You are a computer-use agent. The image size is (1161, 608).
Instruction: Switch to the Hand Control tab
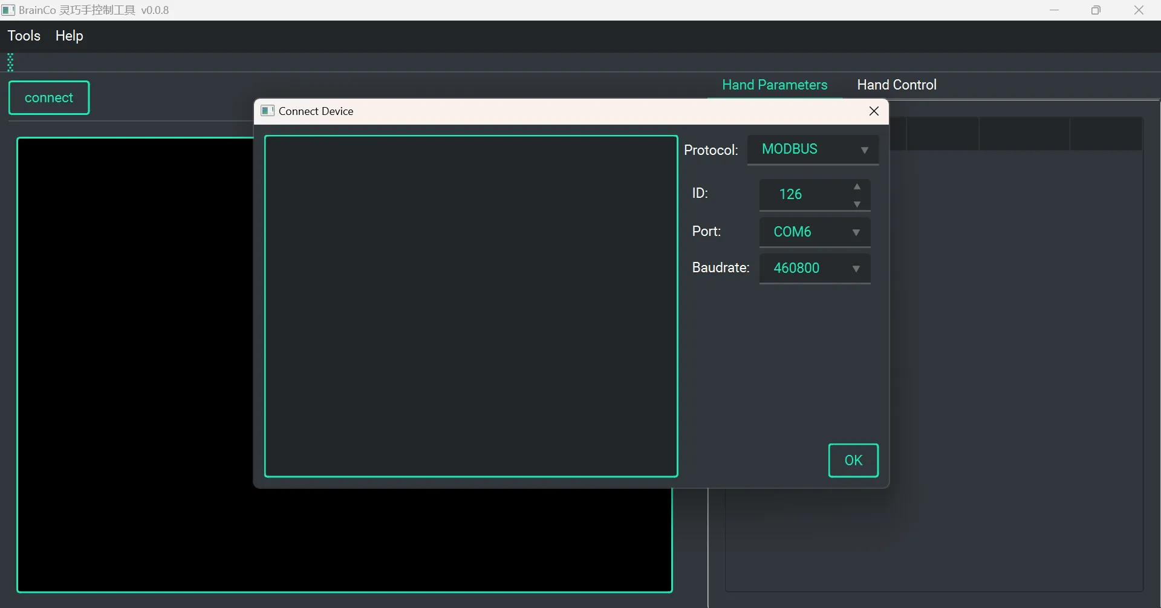click(x=896, y=85)
